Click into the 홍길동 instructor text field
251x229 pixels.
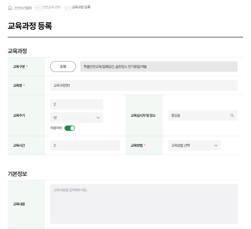[x=198, y=115]
